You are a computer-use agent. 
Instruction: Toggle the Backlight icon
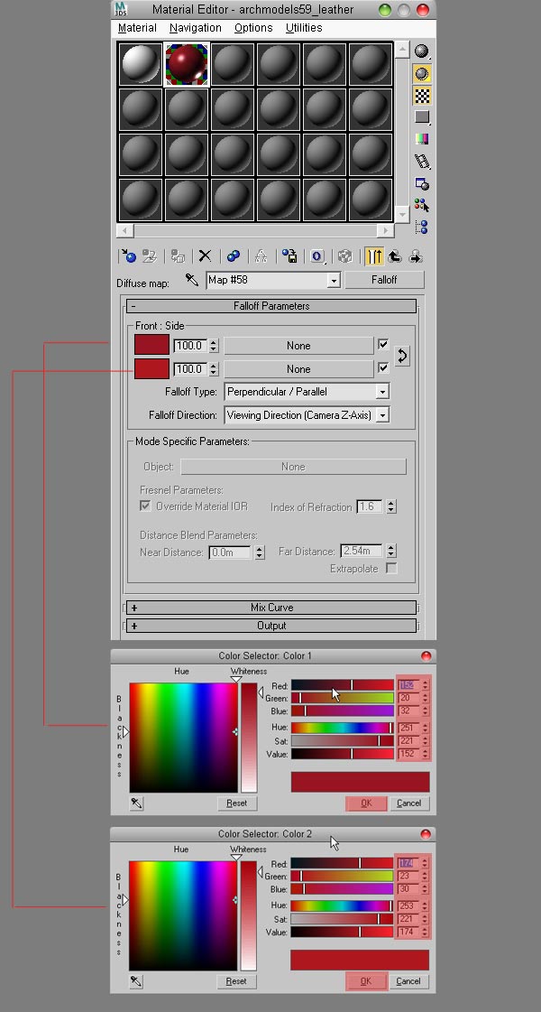(x=422, y=74)
